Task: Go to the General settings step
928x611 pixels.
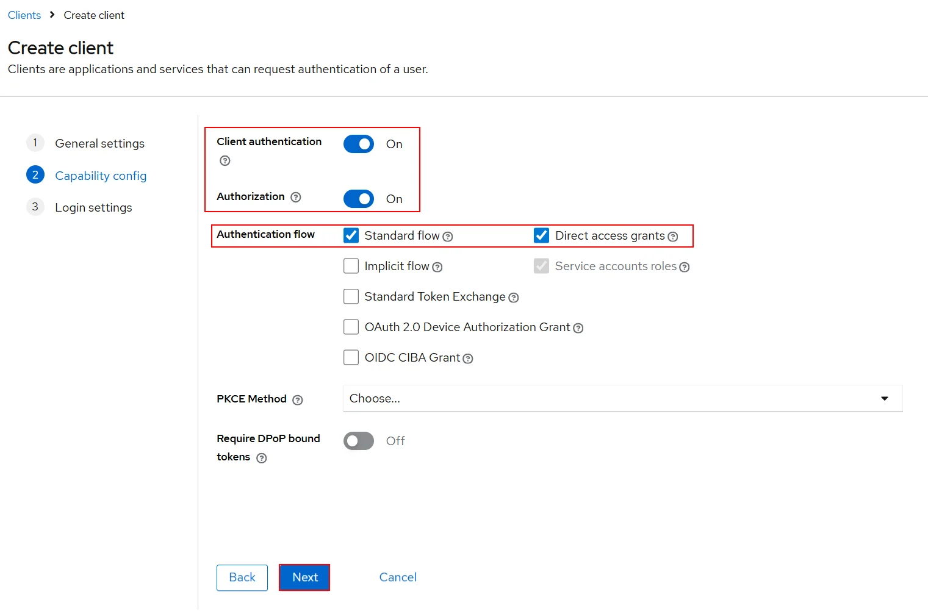Action: point(99,143)
